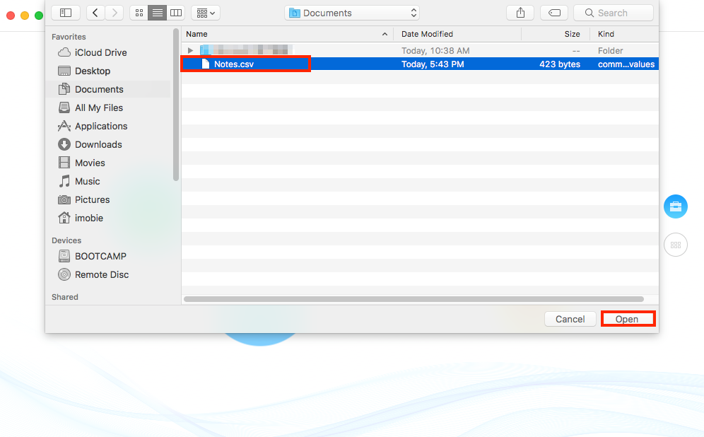This screenshot has width=704, height=437.
Task: Click the BOOTCAMP drive icon
Action: click(64, 256)
